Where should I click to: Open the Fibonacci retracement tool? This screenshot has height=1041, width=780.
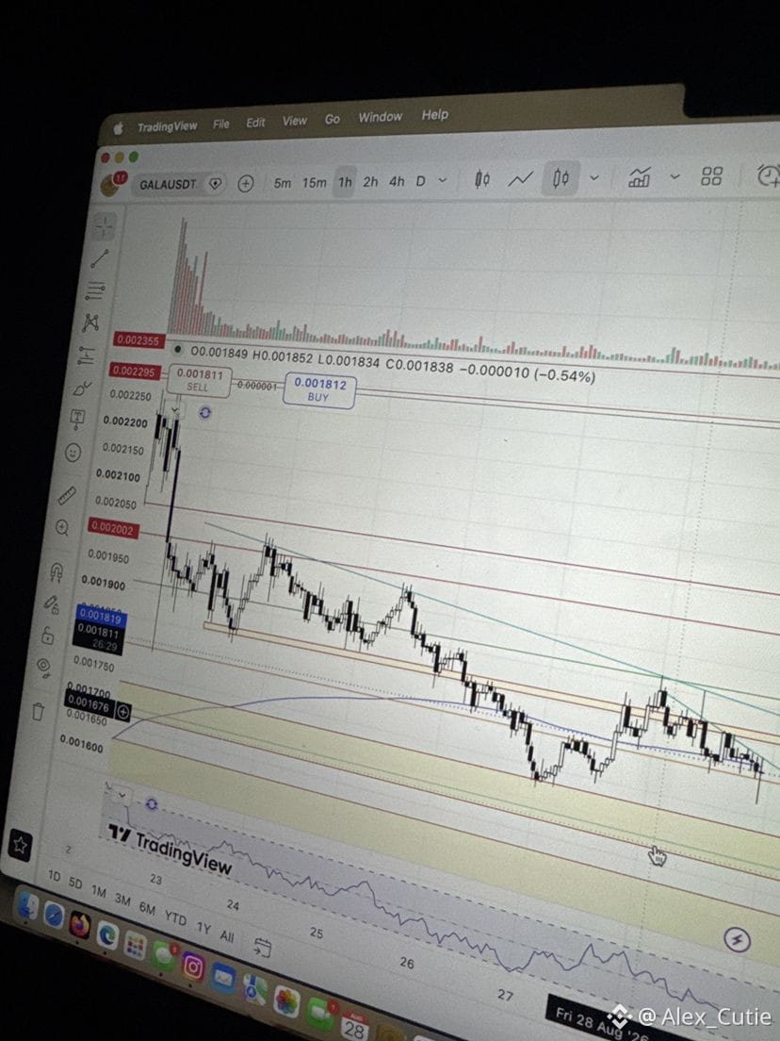(95, 290)
